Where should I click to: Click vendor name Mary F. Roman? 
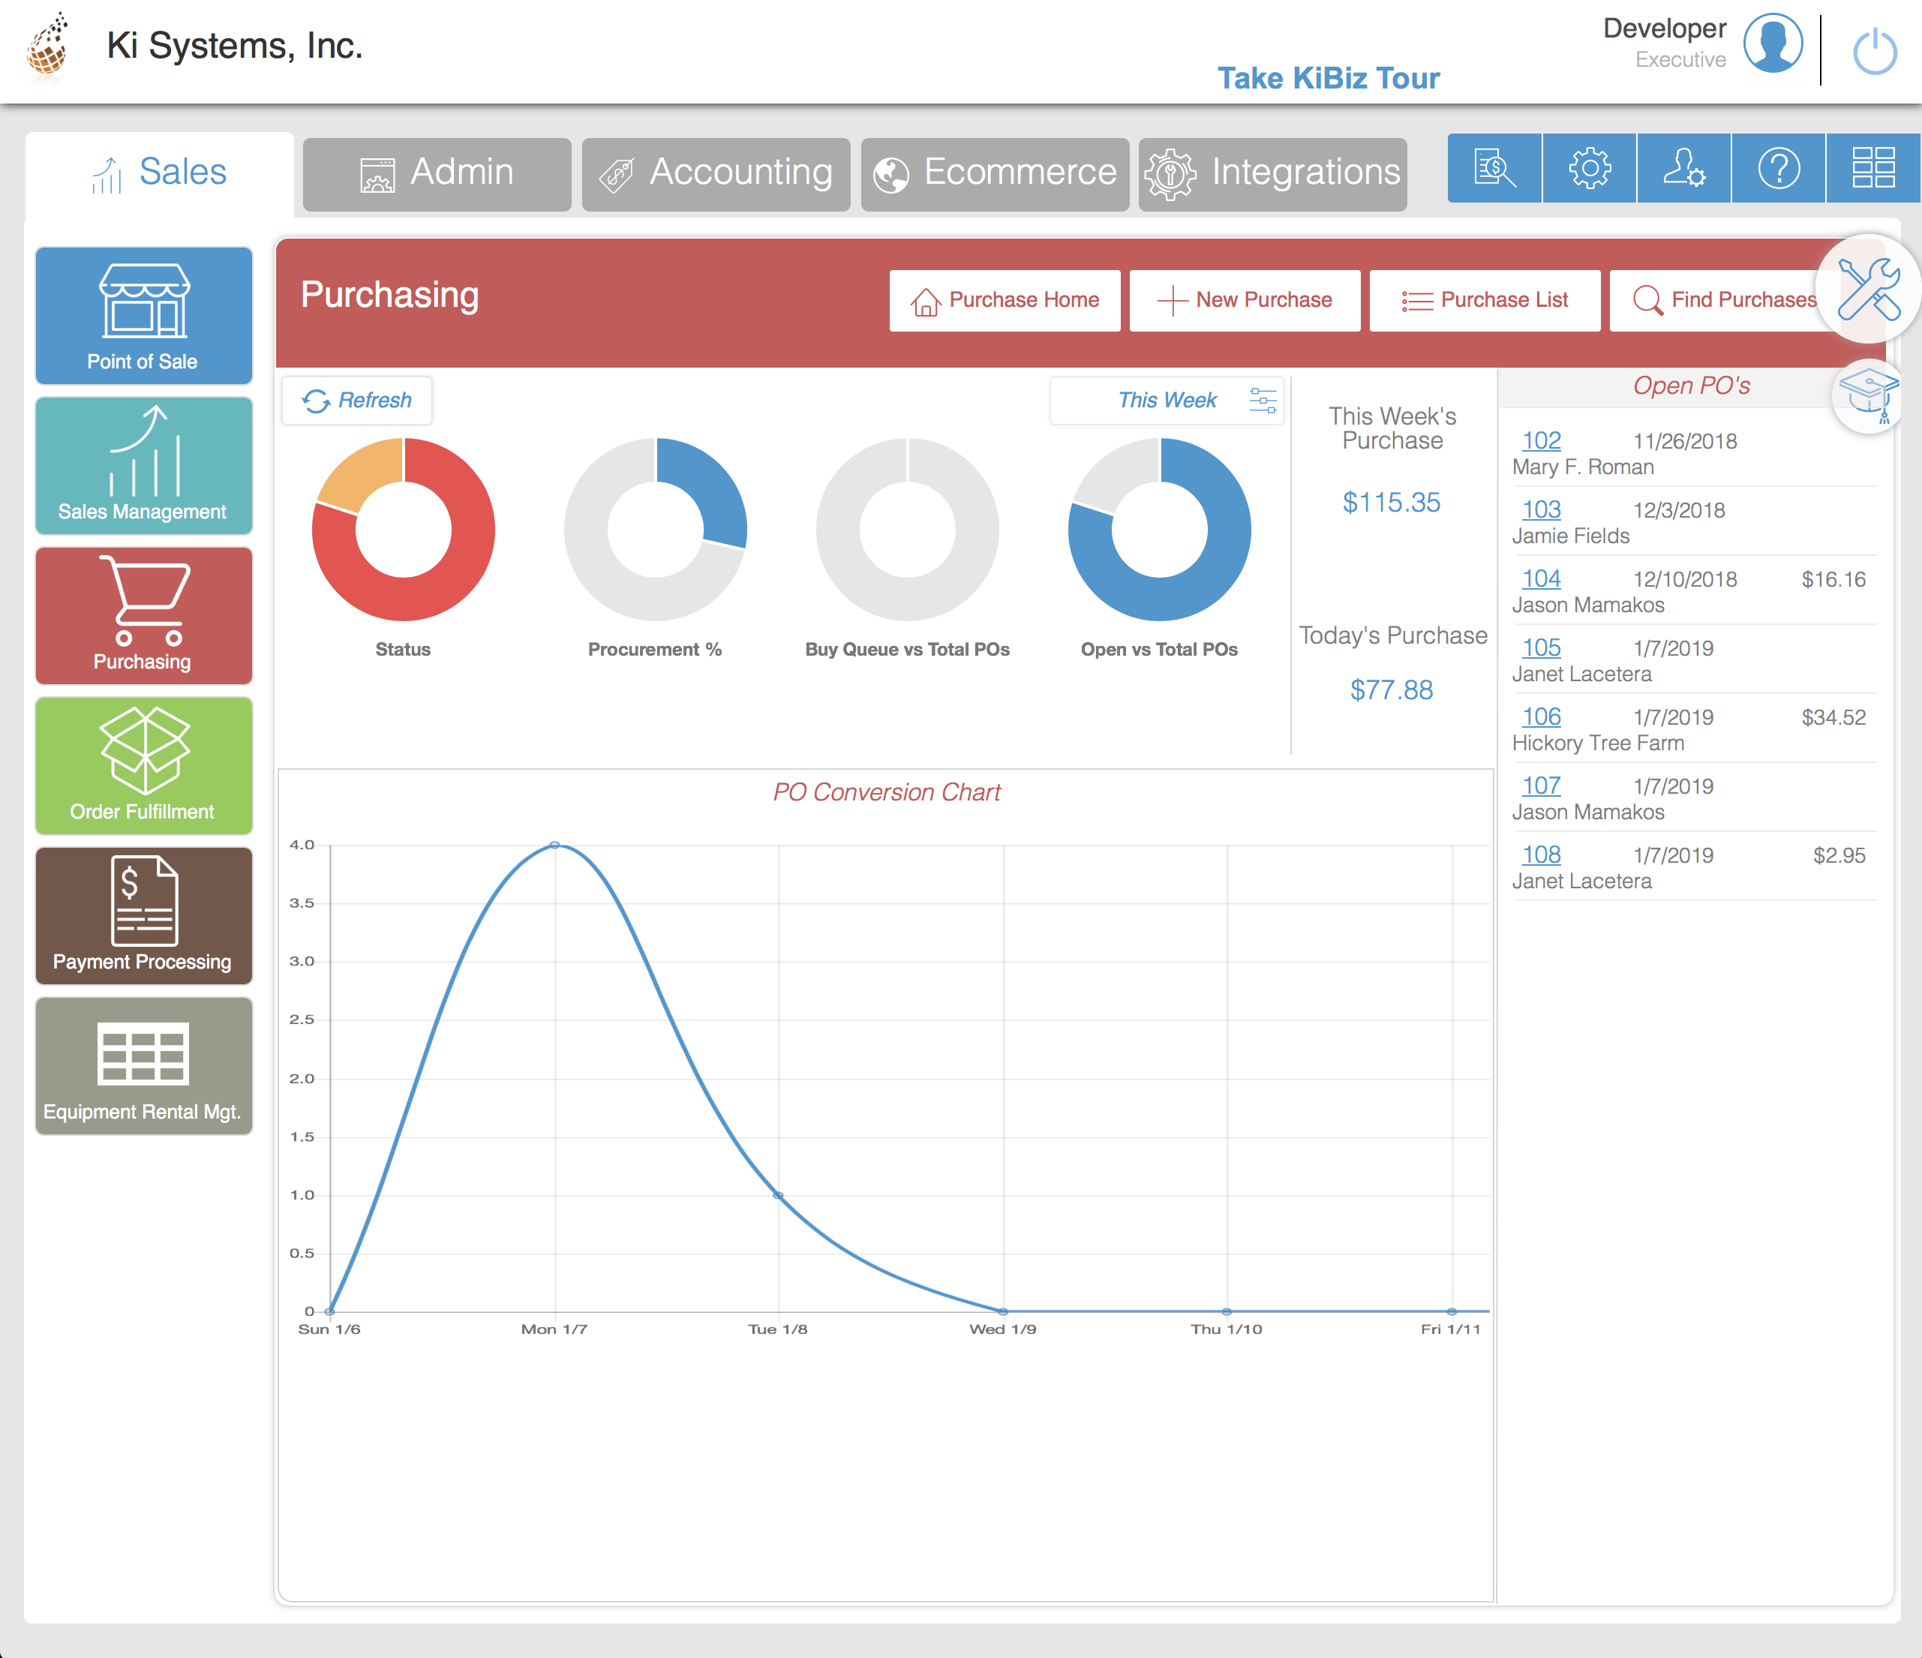click(x=1584, y=467)
